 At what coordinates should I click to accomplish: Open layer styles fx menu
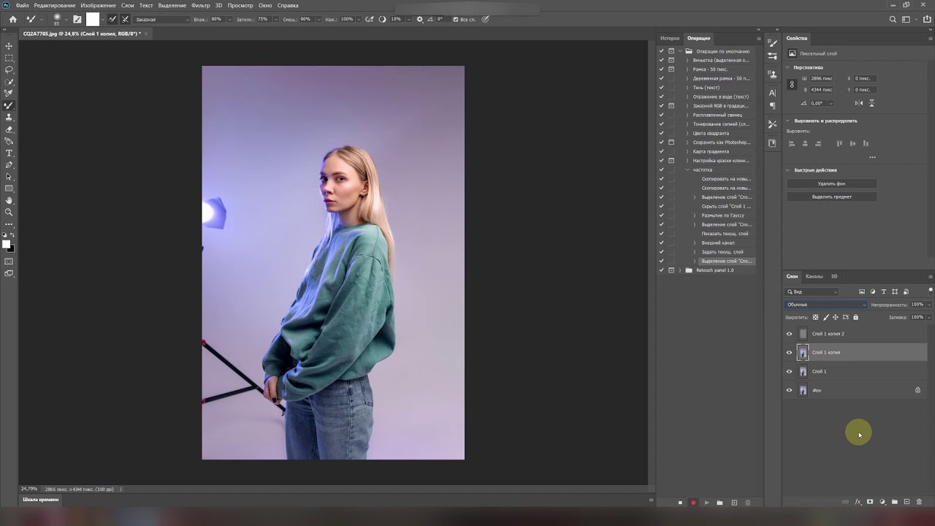pos(858,502)
